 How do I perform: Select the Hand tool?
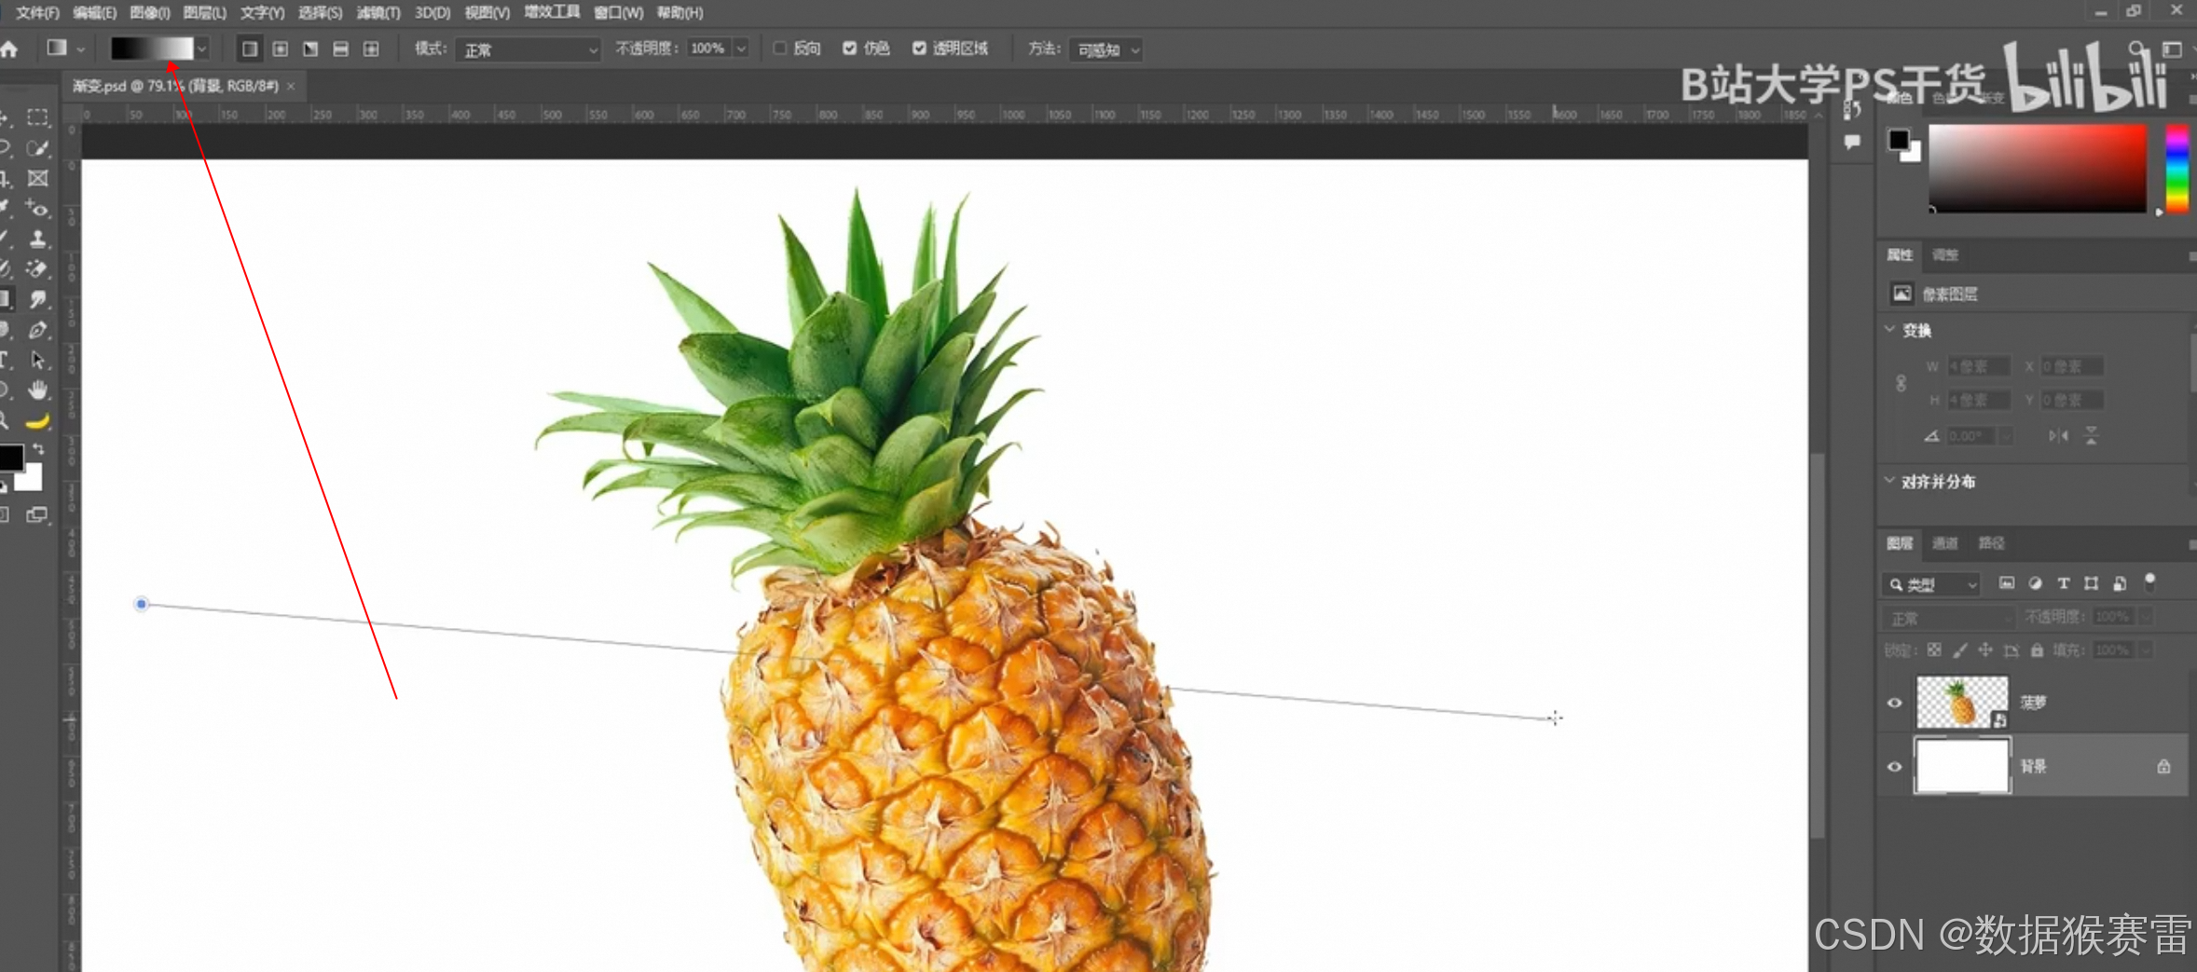(x=37, y=390)
